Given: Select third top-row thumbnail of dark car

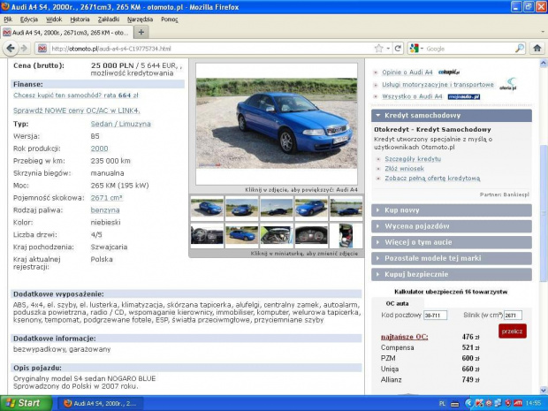Looking at the screenshot, I should coord(277,208).
